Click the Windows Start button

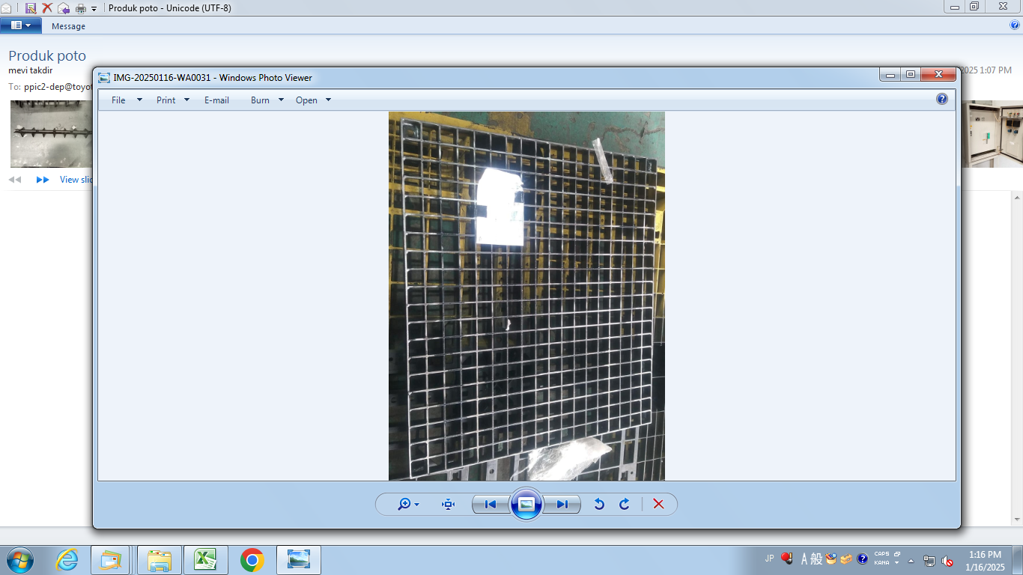tap(20, 559)
